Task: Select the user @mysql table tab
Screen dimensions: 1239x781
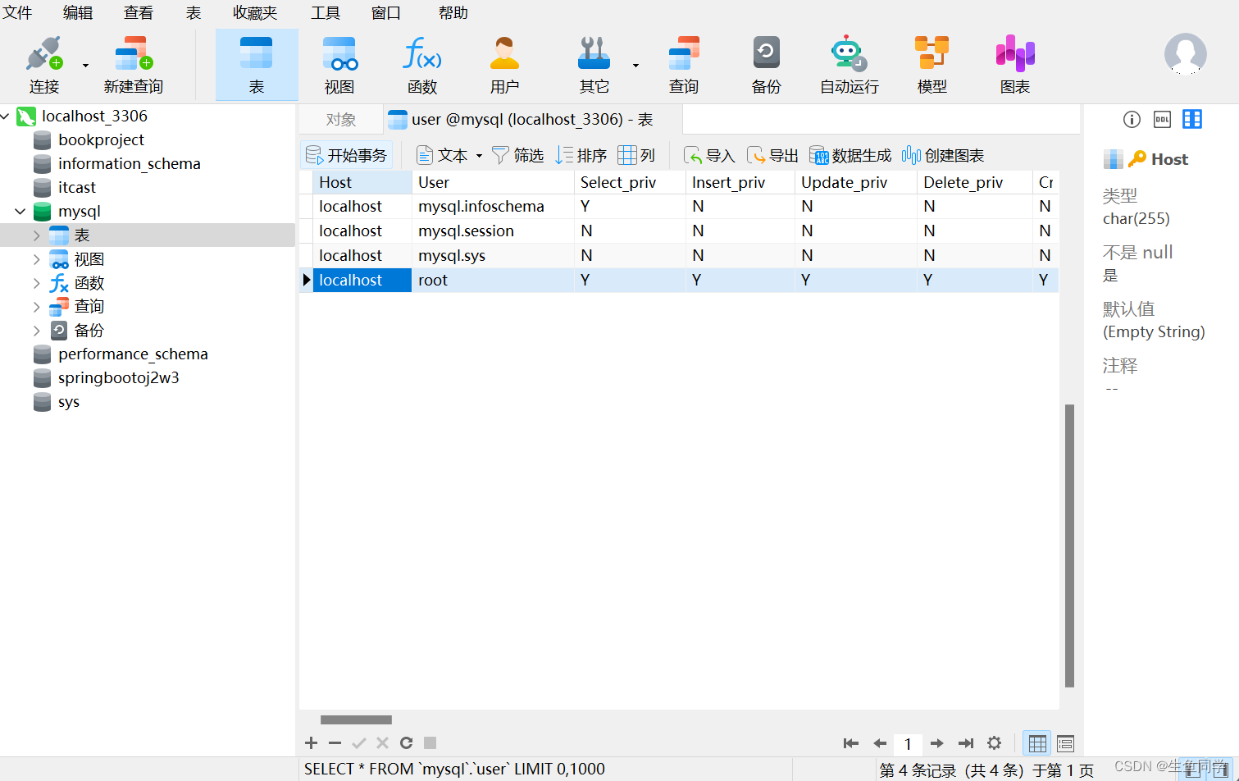Action: (x=531, y=120)
